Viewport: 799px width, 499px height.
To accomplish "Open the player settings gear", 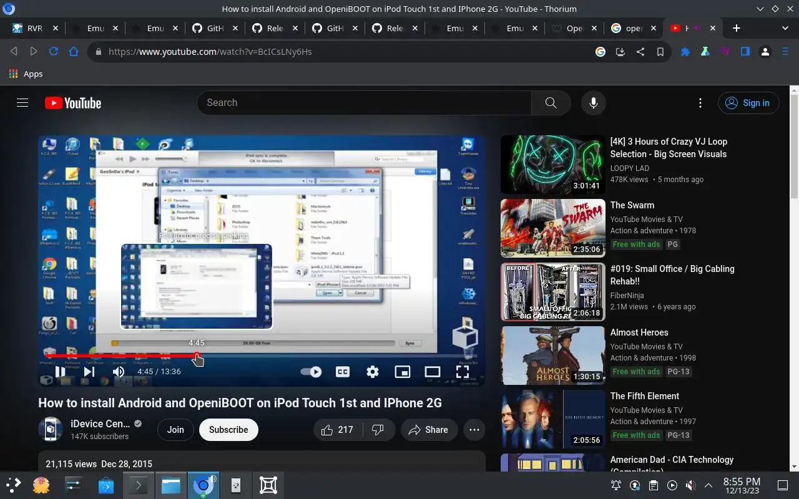I will (x=373, y=372).
